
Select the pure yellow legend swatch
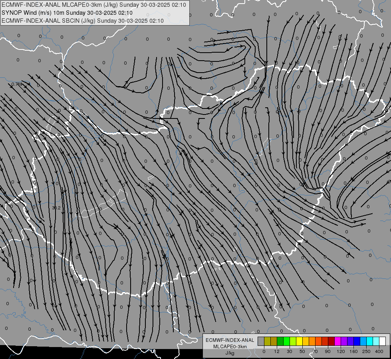point(300,341)
